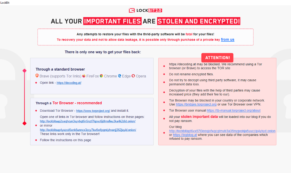
Task: Click the red ATTENTION! badge
Action: (x=217, y=58)
